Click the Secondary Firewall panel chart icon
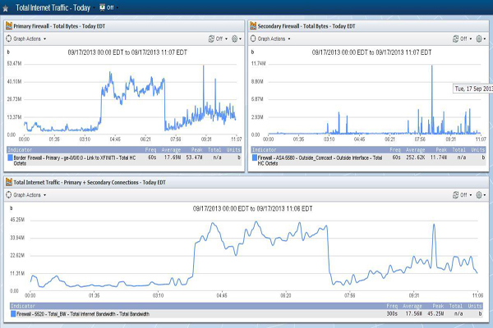The height and width of the screenshot is (328, 493). click(255, 26)
